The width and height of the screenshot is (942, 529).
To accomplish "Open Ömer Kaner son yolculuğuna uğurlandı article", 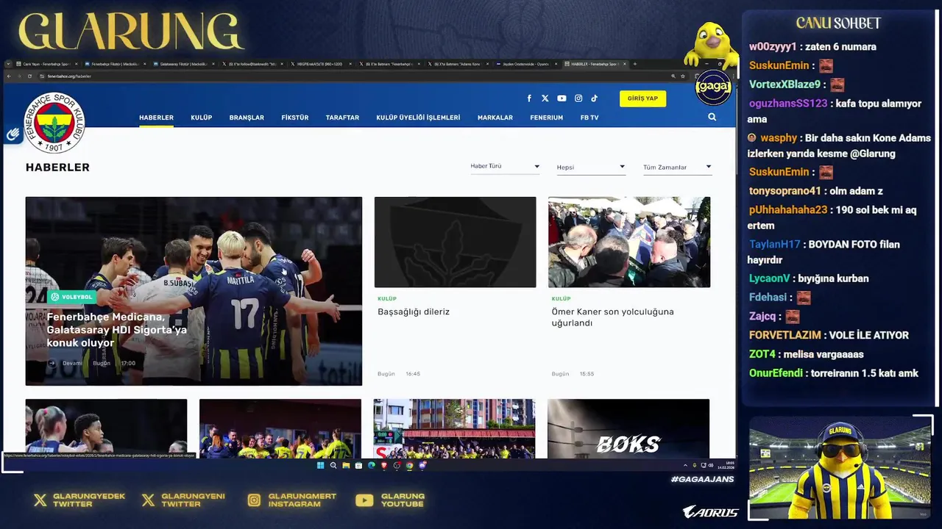I will click(x=613, y=317).
